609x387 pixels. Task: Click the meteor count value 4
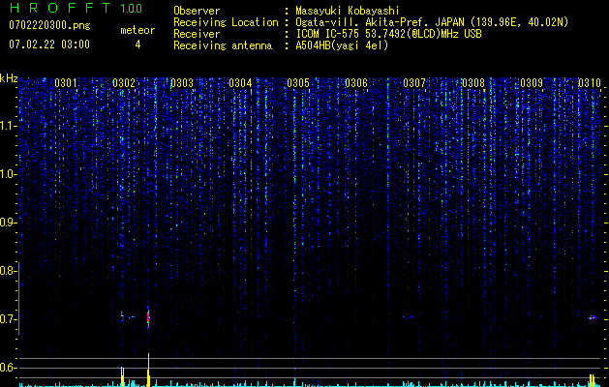coord(137,45)
